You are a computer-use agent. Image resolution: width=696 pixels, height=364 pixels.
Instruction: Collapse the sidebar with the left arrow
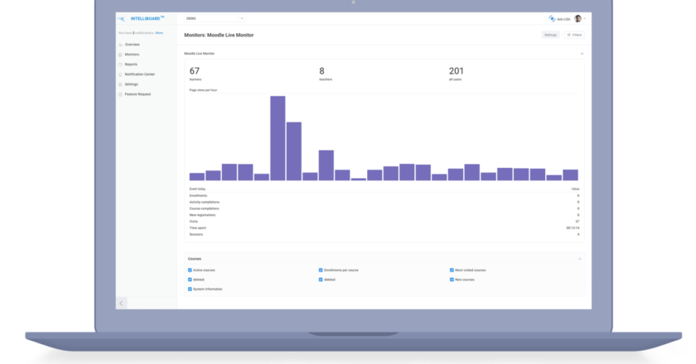click(x=121, y=304)
